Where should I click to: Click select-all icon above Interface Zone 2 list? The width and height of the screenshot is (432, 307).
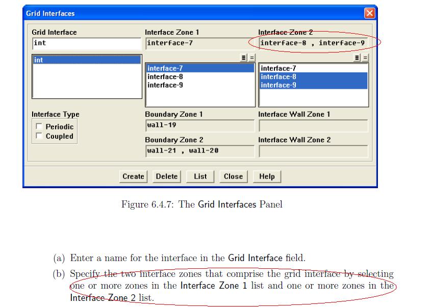[x=358, y=58]
